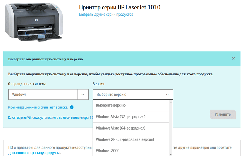Click "Моей операционной системы нет в списке" link
Viewport: 241px width, 156px height.
[38, 107]
